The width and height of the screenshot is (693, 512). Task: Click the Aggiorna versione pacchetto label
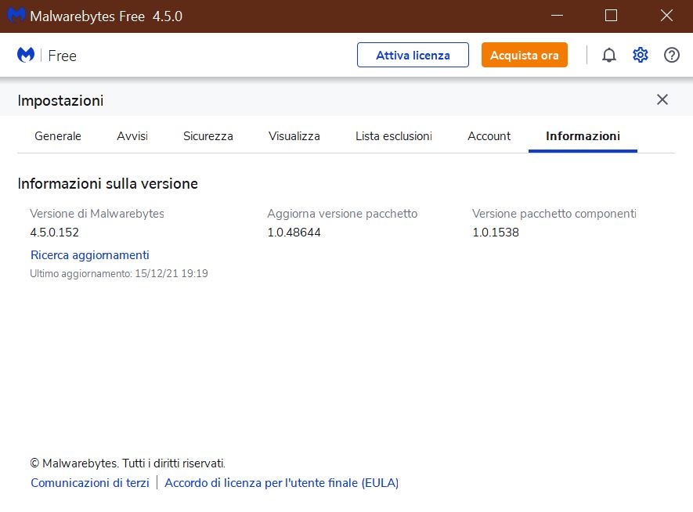(x=342, y=214)
